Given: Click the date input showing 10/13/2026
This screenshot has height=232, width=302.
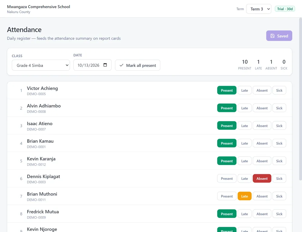Looking at the screenshot, I should click(x=92, y=65).
